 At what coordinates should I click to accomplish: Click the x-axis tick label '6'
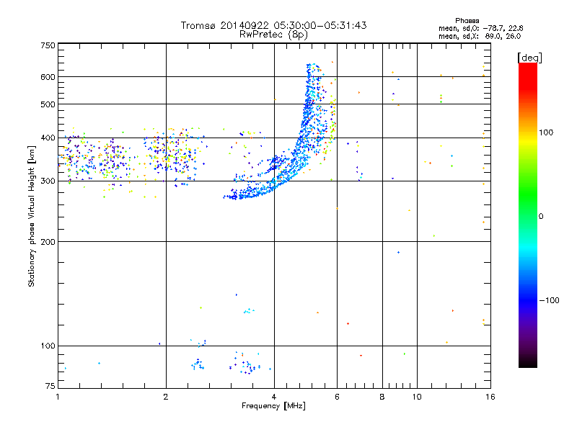(337, 397)
